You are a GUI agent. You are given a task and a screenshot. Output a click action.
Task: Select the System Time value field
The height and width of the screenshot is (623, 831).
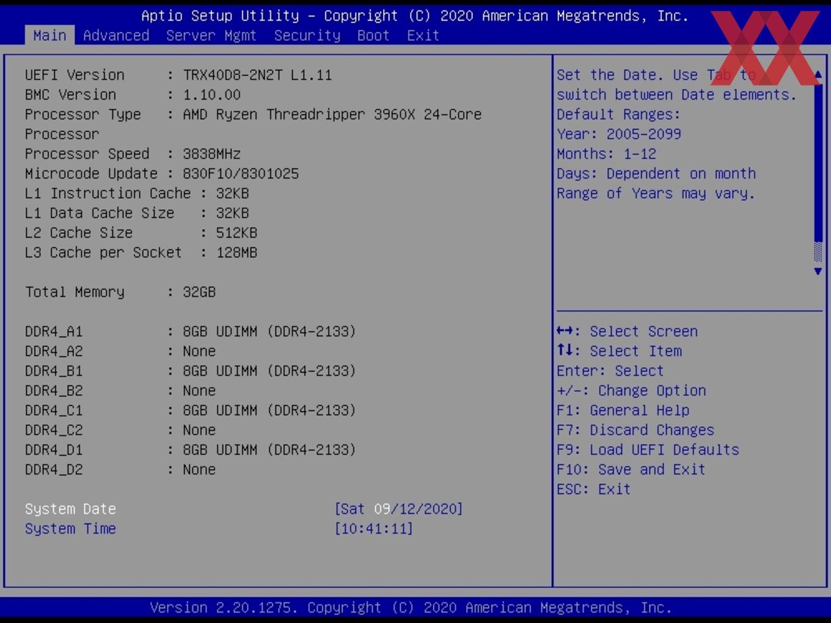point(373,528)
